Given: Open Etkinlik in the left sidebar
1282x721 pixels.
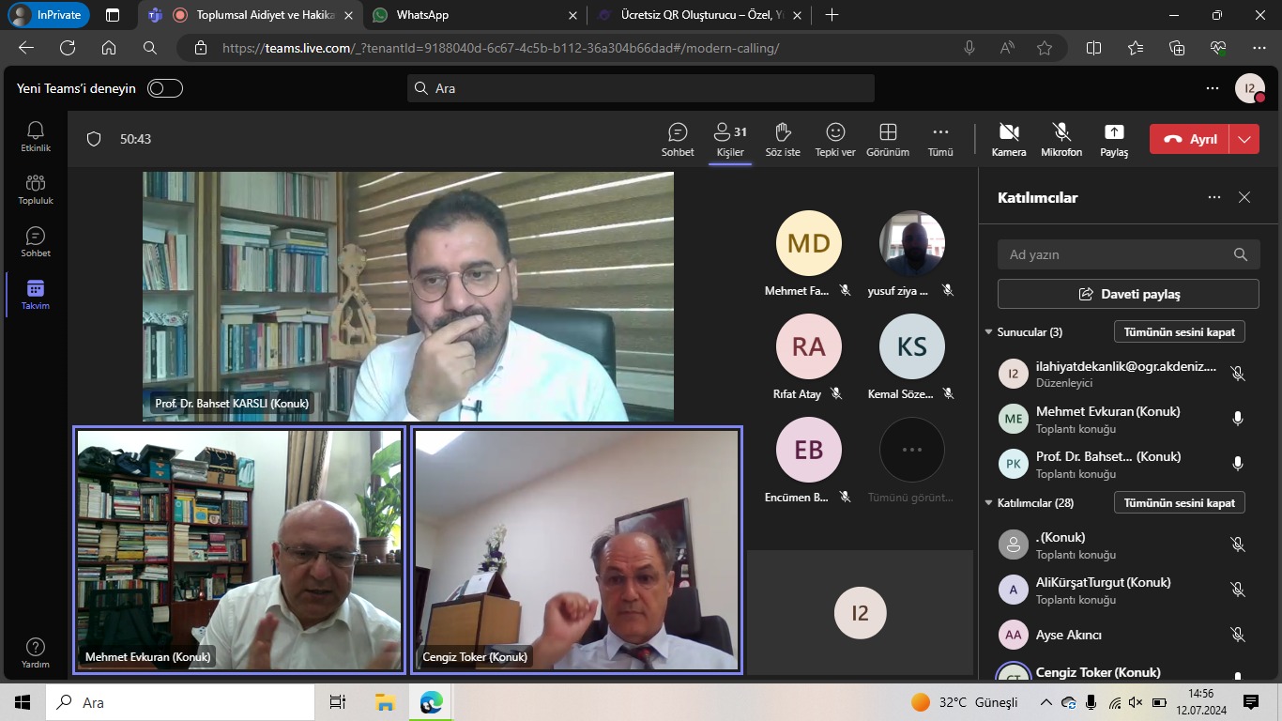Looking at the screenshot, I should (36, 136).
